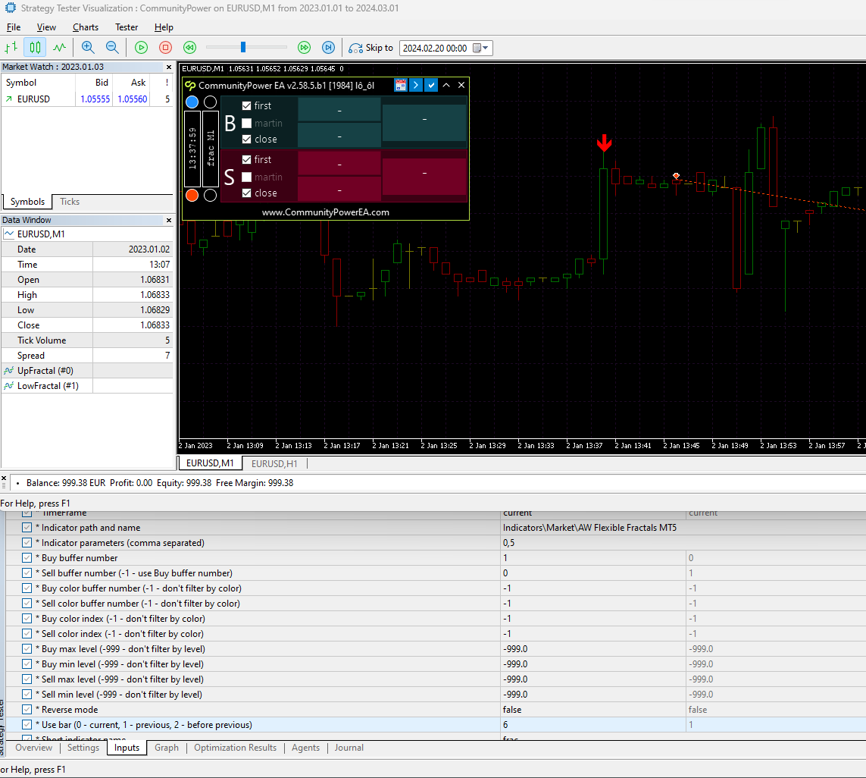Image resolution: width=866 pixels, height=778 pixels.
Task: Edit the Use bar value 6
Action: pyautogui.click(x=592, y=725)
